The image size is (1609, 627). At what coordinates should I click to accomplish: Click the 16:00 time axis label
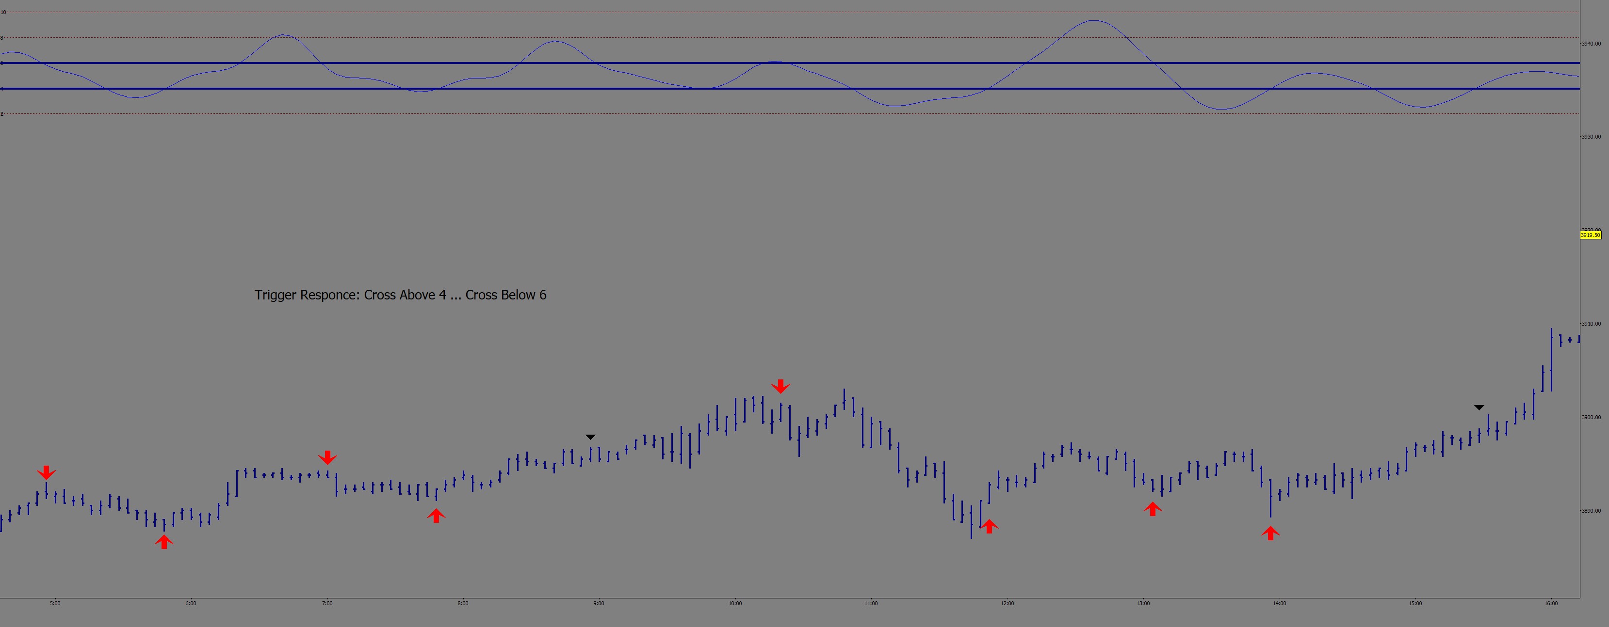(1552, 603)
